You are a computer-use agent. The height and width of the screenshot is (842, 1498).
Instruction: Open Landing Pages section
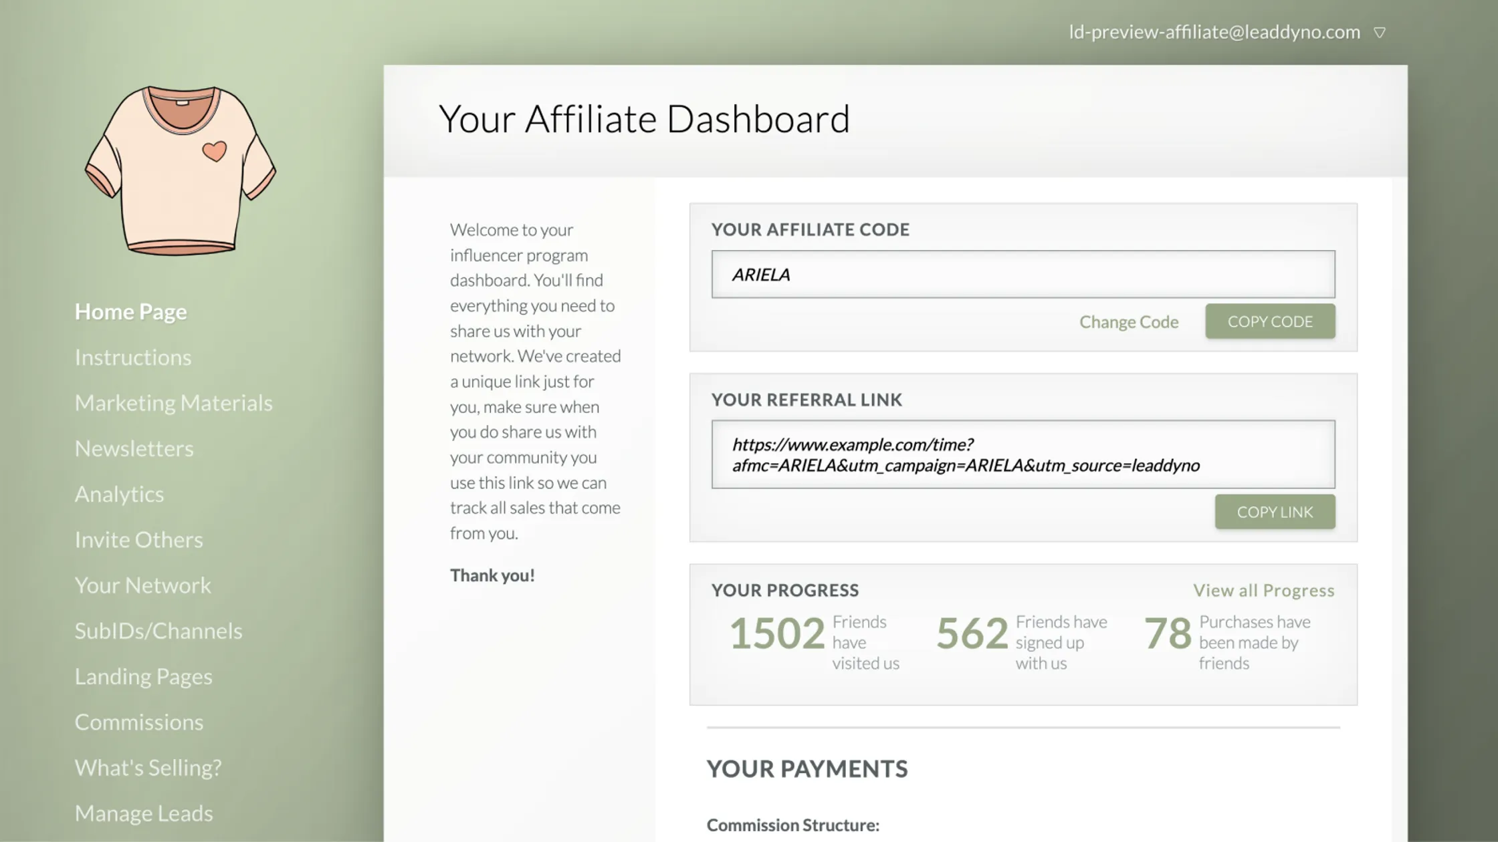tap(143, 676)
